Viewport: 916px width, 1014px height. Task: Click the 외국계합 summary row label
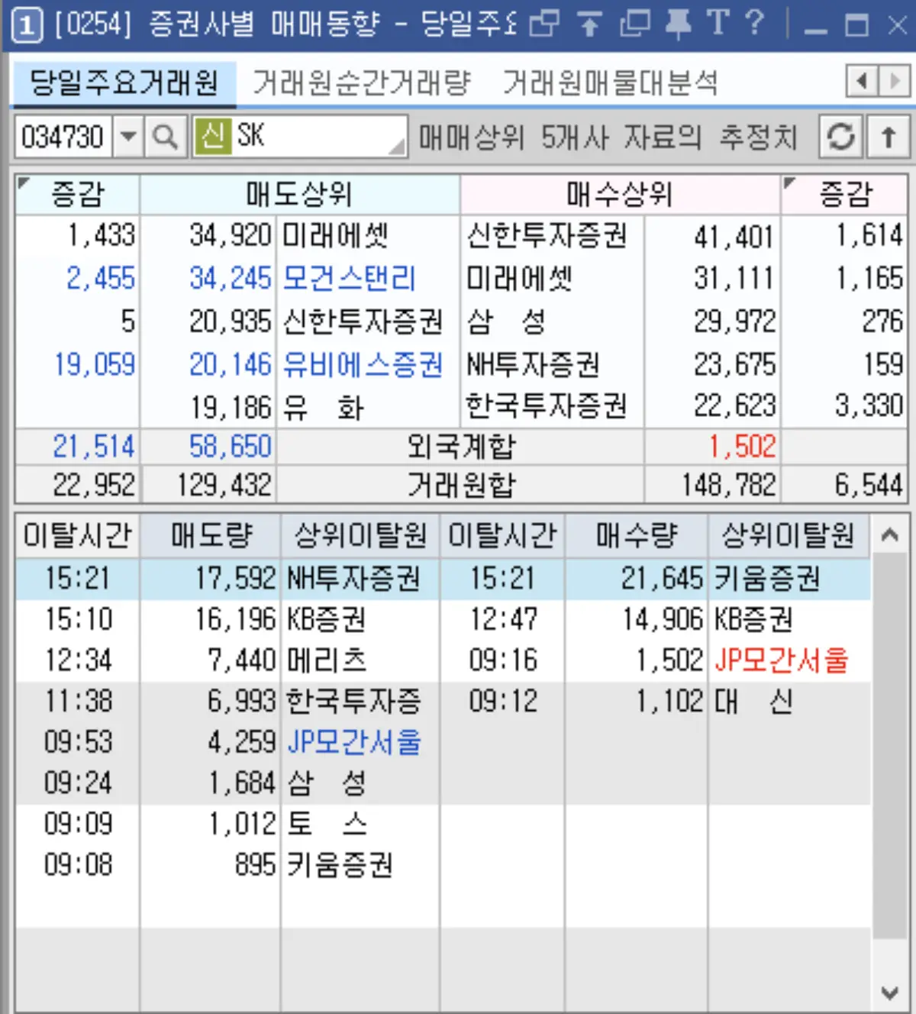coord(461,447)
